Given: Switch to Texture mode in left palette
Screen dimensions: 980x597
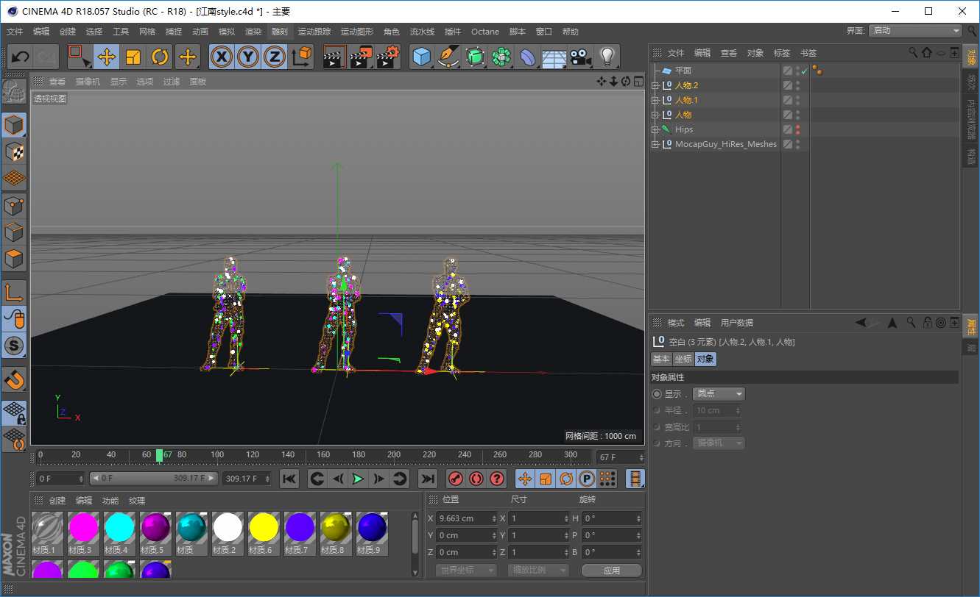Looking at the screenshot, I should (14, 152).
